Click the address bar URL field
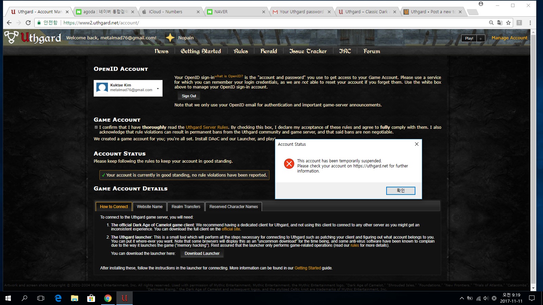 [x=271, y=23]
